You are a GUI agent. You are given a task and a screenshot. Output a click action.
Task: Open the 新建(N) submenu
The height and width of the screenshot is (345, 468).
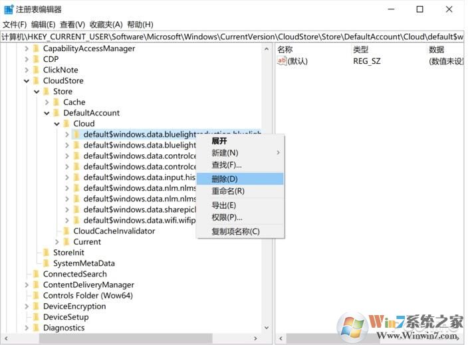point(240,153)
